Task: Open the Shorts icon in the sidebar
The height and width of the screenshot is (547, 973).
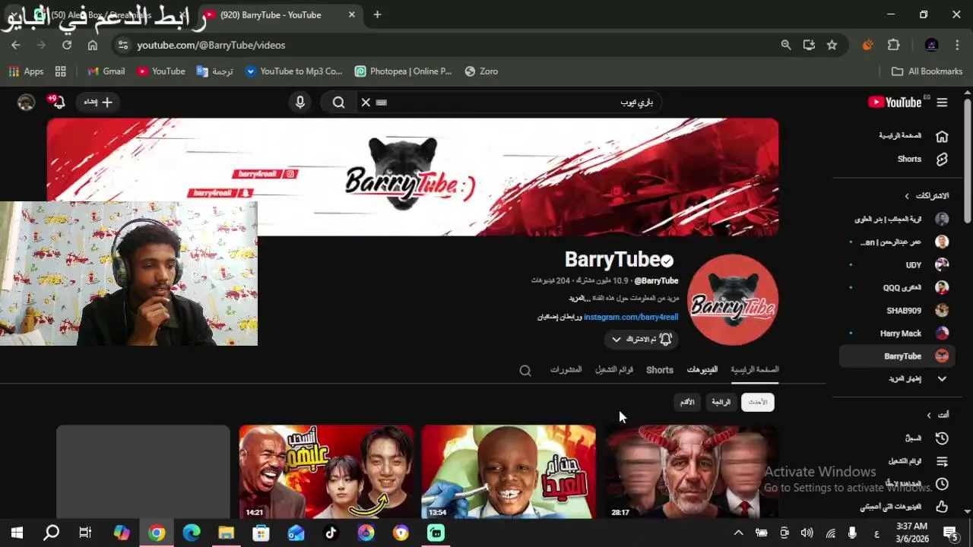Action: (x=942, y=159)
